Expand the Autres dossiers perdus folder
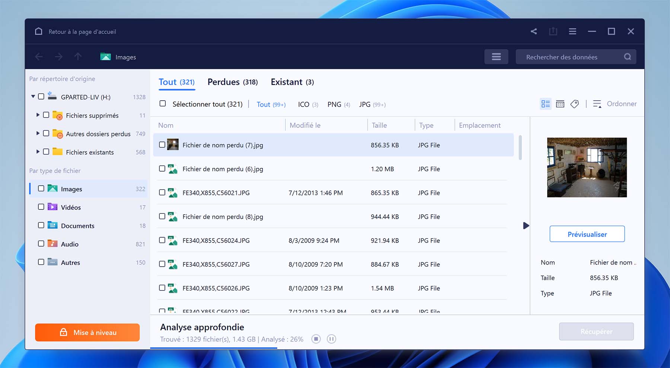This screenshot has height=368, width=670. pyautogui.click(x=38, y=133)
